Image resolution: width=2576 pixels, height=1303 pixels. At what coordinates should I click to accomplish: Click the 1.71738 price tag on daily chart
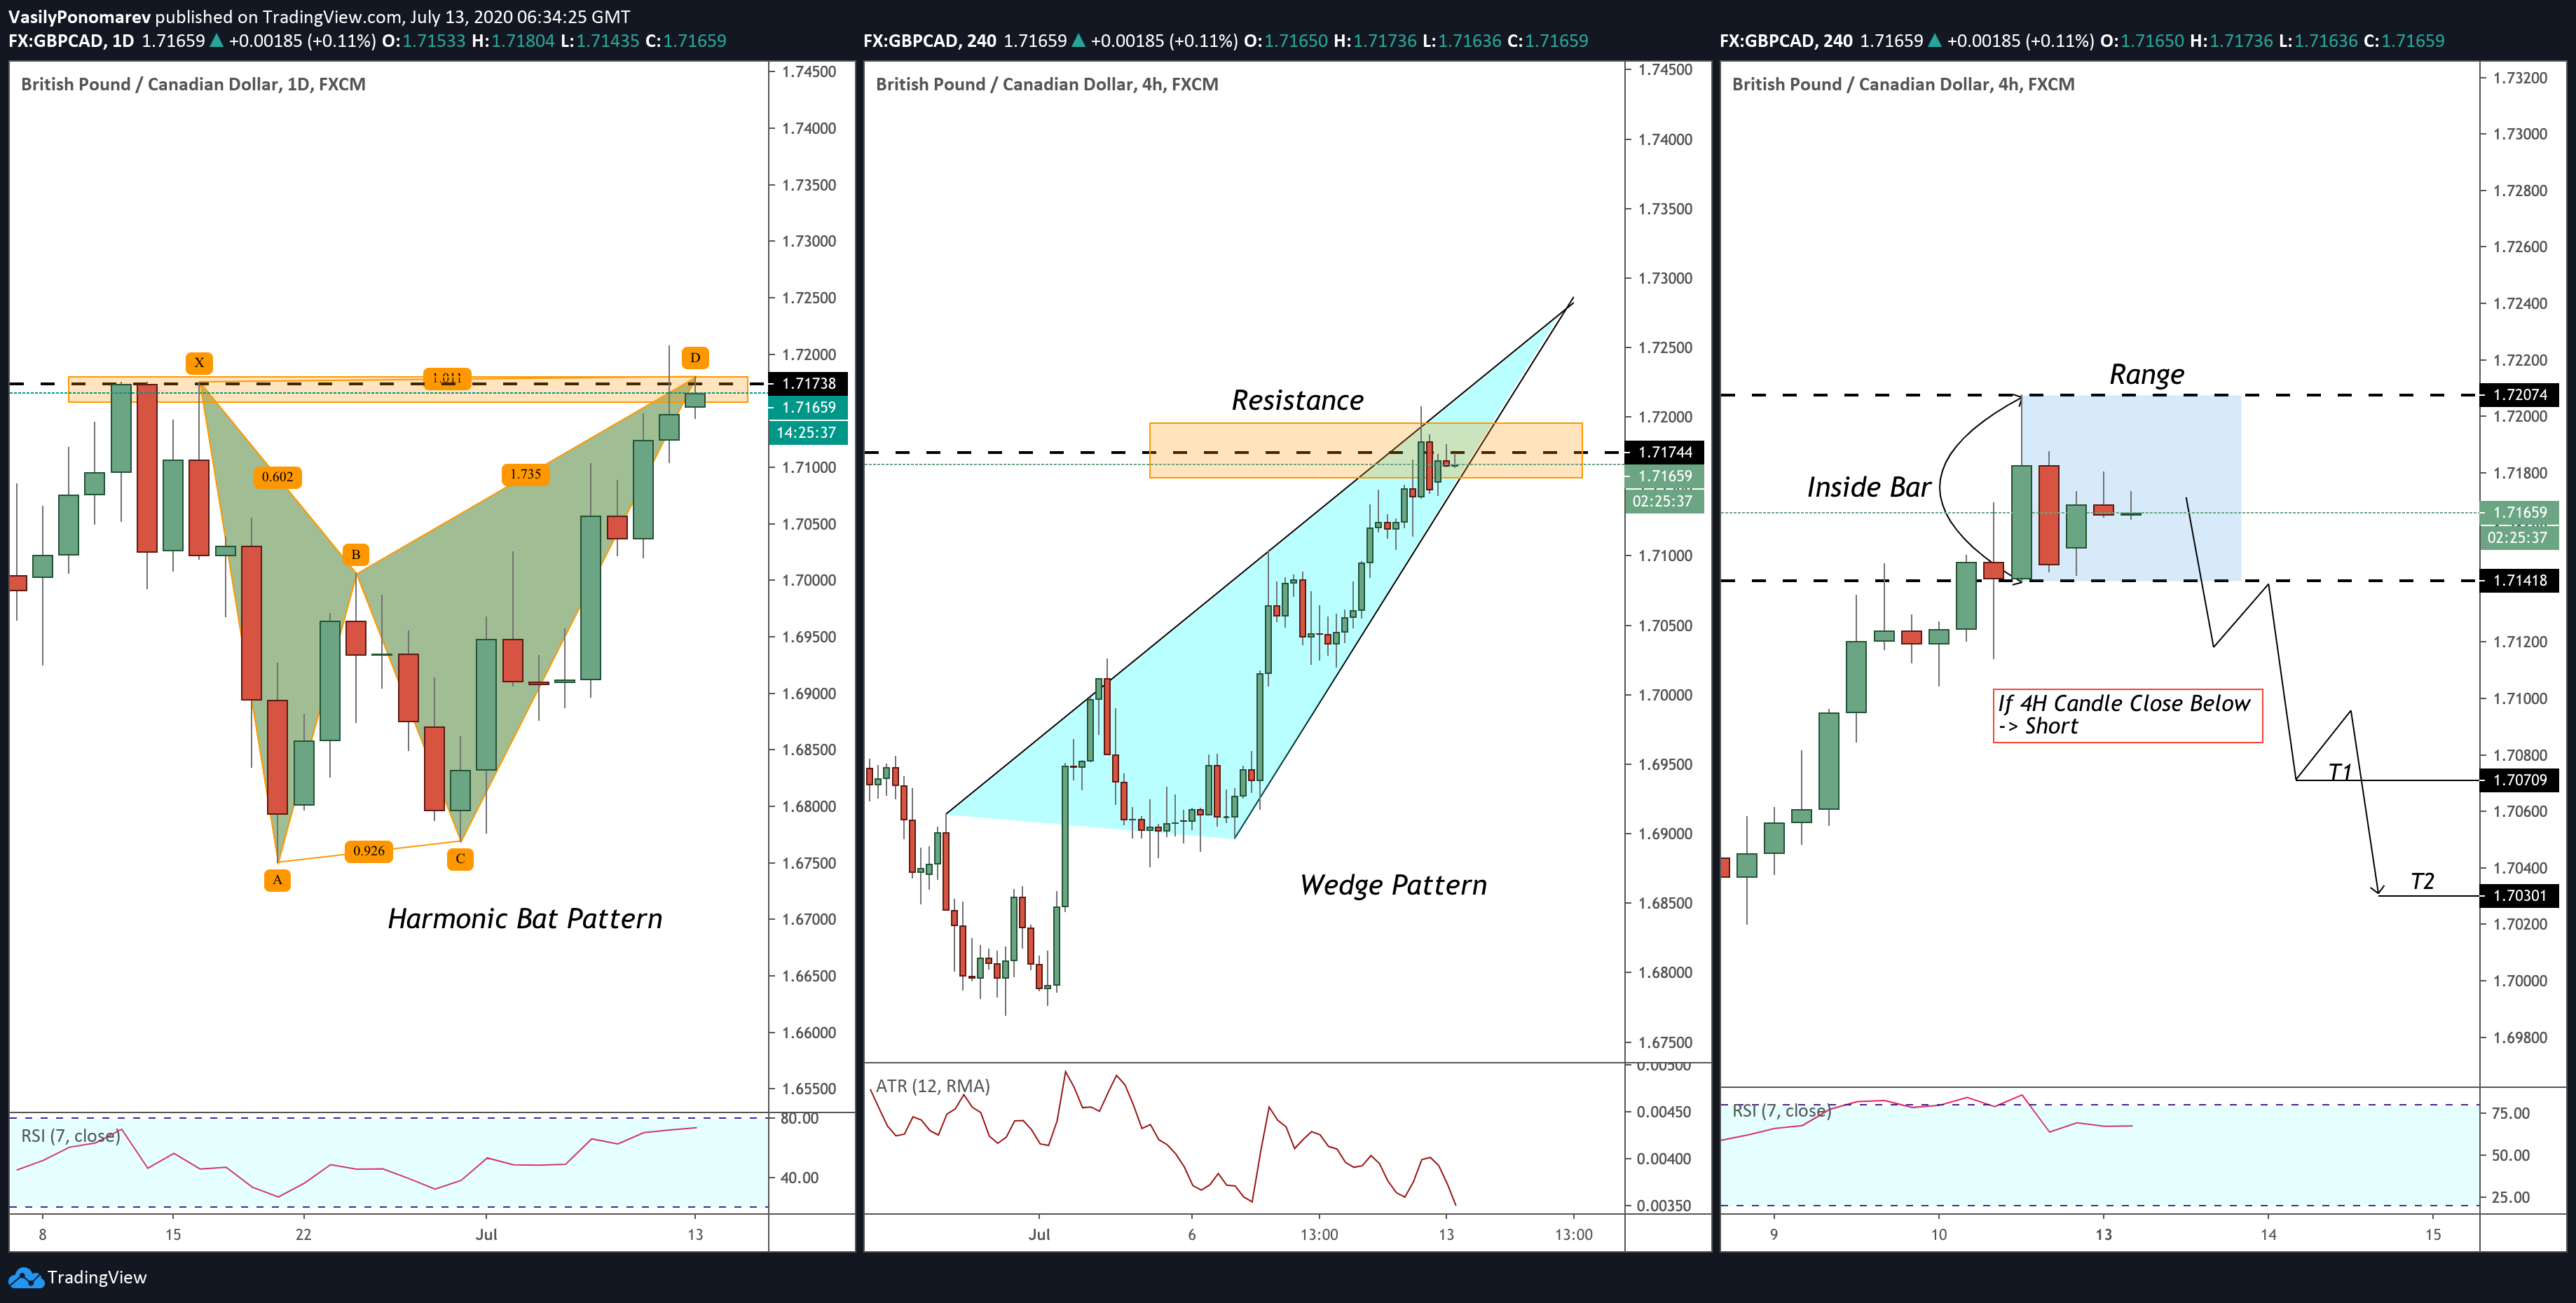tap(808, 383)
